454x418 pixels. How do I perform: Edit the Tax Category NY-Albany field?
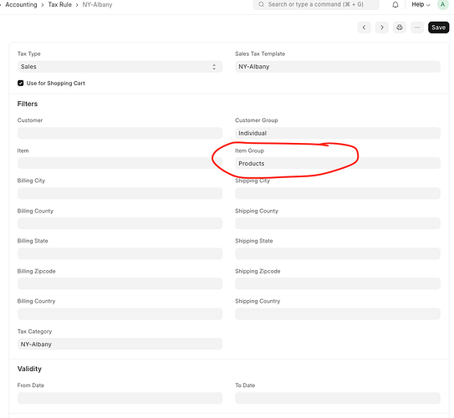(120, 344)
